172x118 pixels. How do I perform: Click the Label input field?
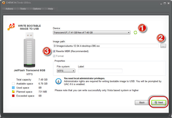click(100, 71)
